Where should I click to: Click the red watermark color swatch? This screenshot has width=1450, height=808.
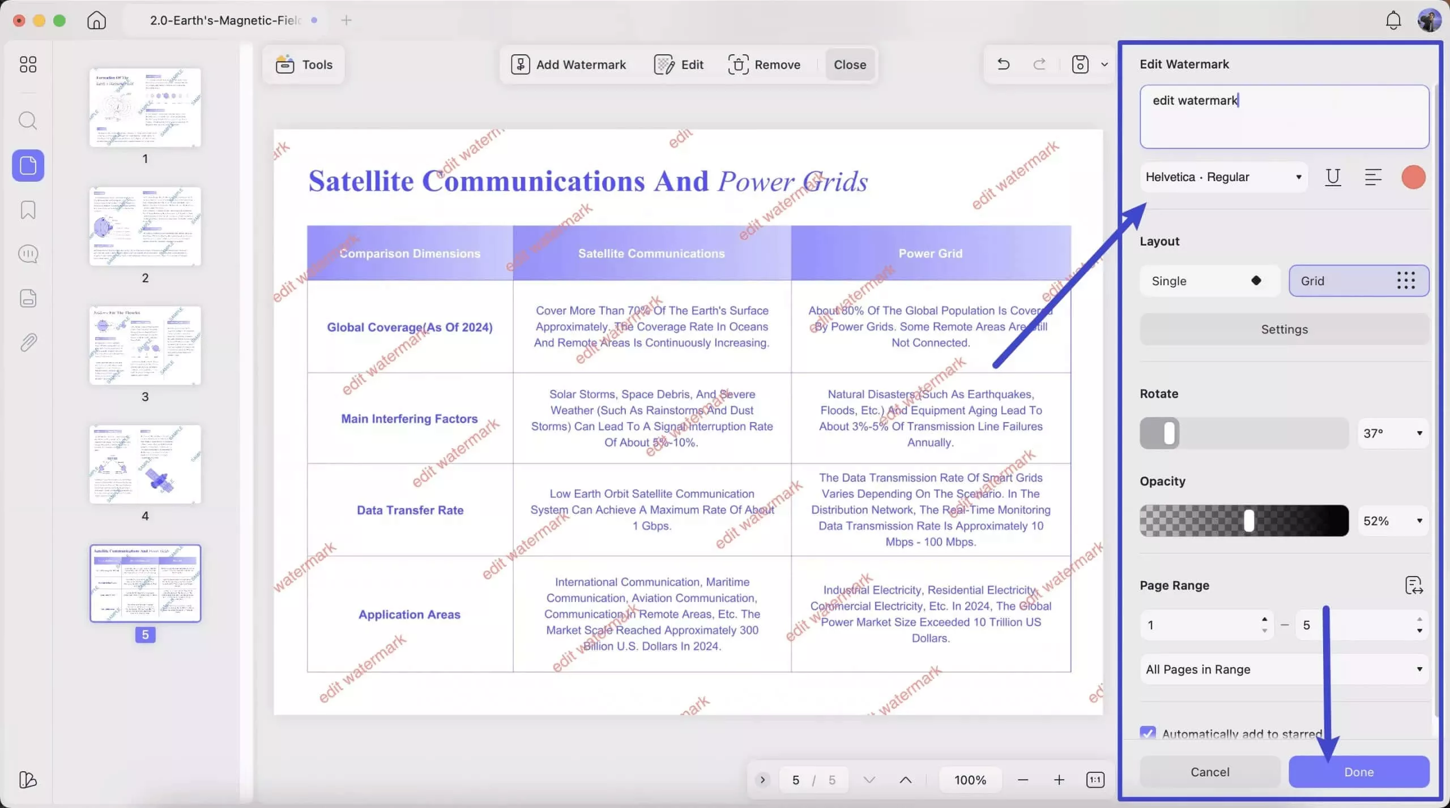1413,177
